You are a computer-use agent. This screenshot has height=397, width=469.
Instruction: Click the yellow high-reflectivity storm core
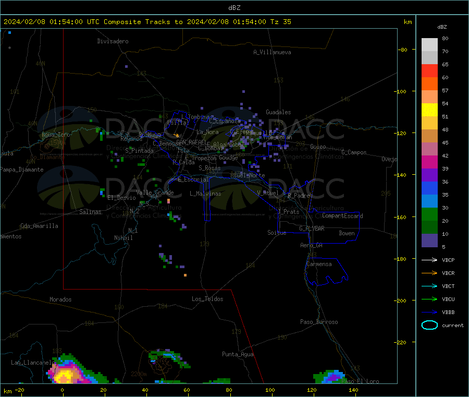point(64,377)
